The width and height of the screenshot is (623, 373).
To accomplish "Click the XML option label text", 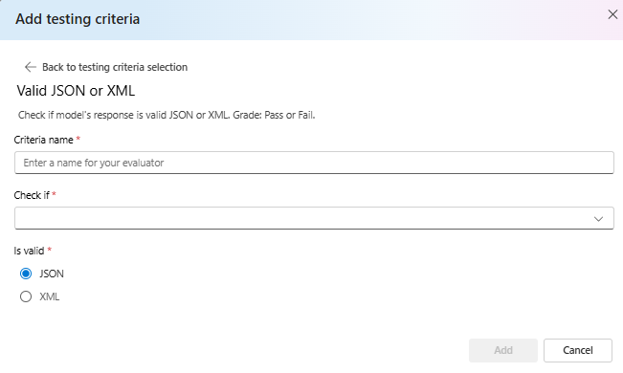I will pyautogui.click(x=50, y=296).
